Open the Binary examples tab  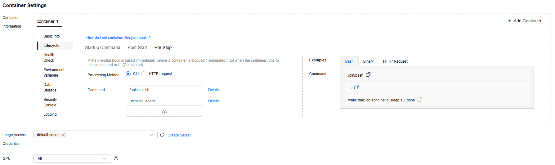coord(368,61)
